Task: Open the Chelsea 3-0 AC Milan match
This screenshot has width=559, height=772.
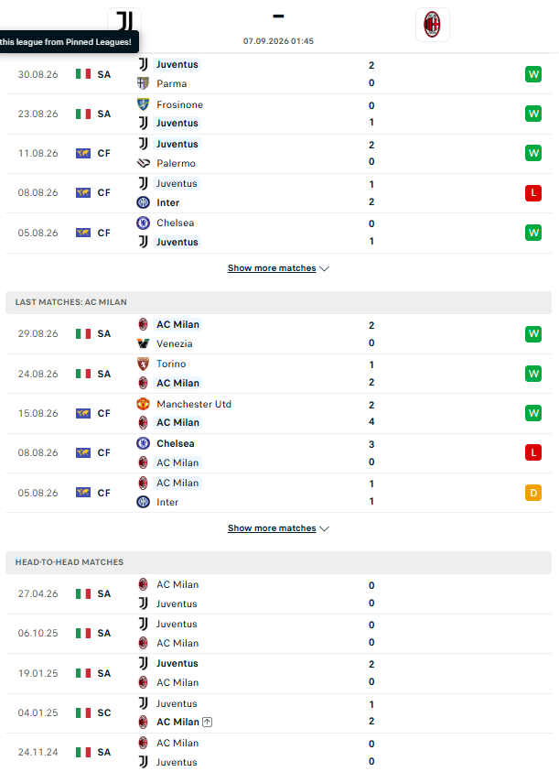Action: click(278, 453)
